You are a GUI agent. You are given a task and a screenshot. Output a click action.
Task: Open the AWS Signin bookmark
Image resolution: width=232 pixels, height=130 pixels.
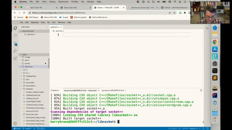pos(32,17)
